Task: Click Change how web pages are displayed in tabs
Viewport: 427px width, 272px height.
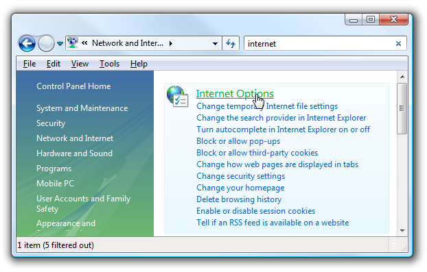Action: [277, 164]
